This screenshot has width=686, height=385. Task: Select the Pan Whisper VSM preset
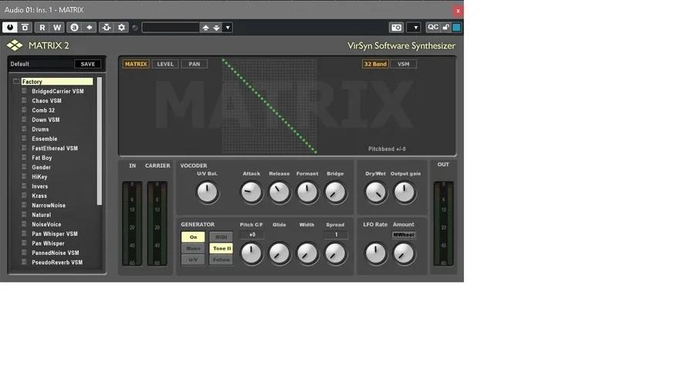(55, 234)
